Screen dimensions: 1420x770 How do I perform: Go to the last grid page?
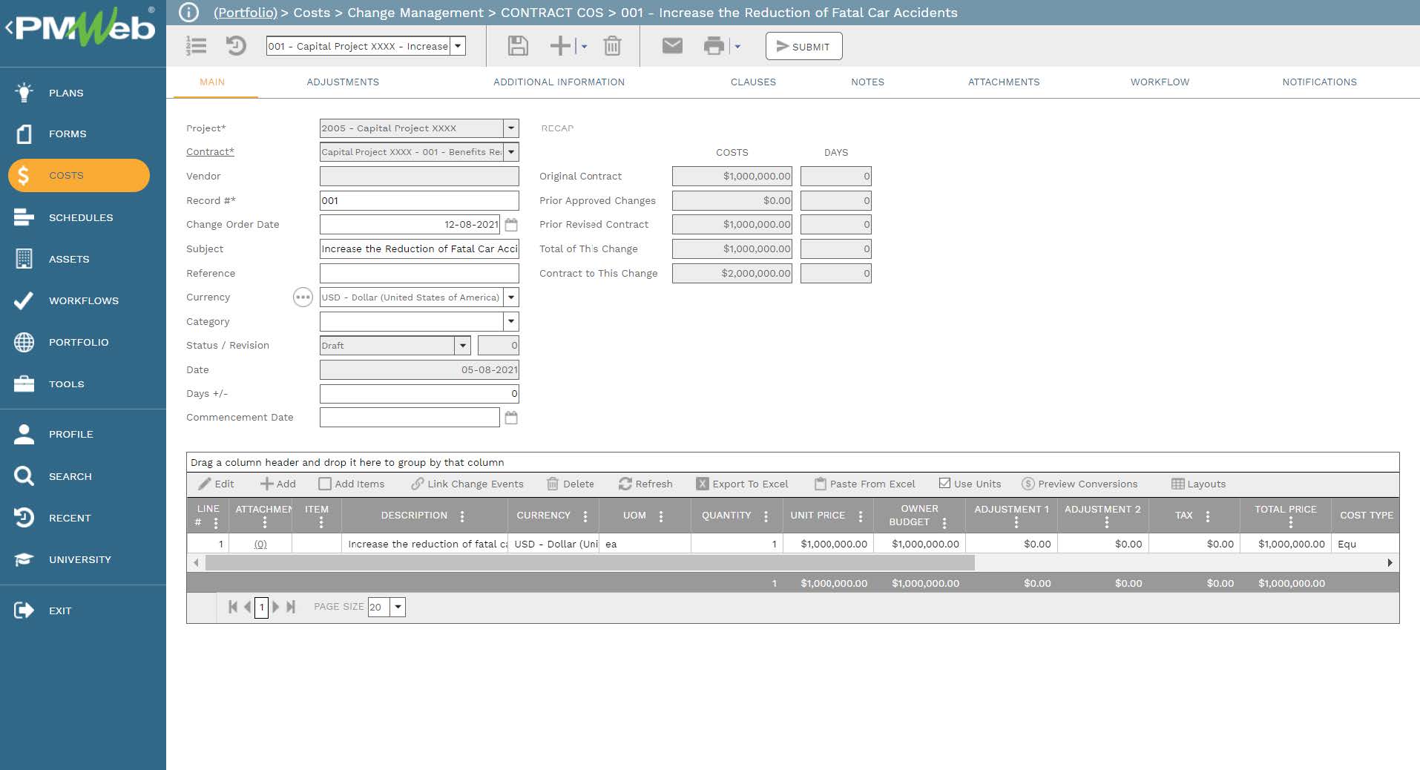pos(291,607)
